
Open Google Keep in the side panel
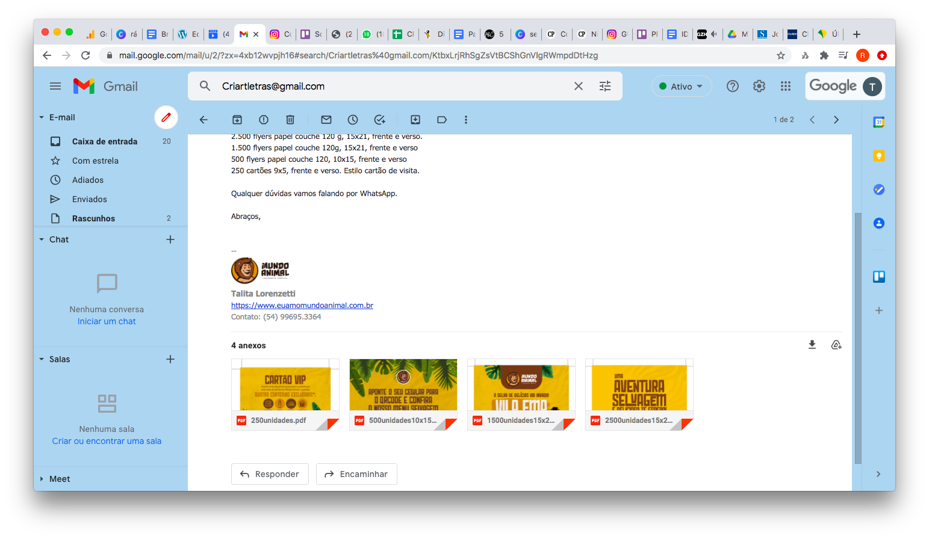click(879, 156)
